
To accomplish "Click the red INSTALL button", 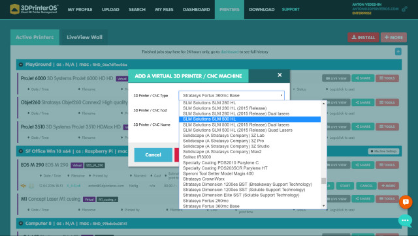I will [363, 38].
